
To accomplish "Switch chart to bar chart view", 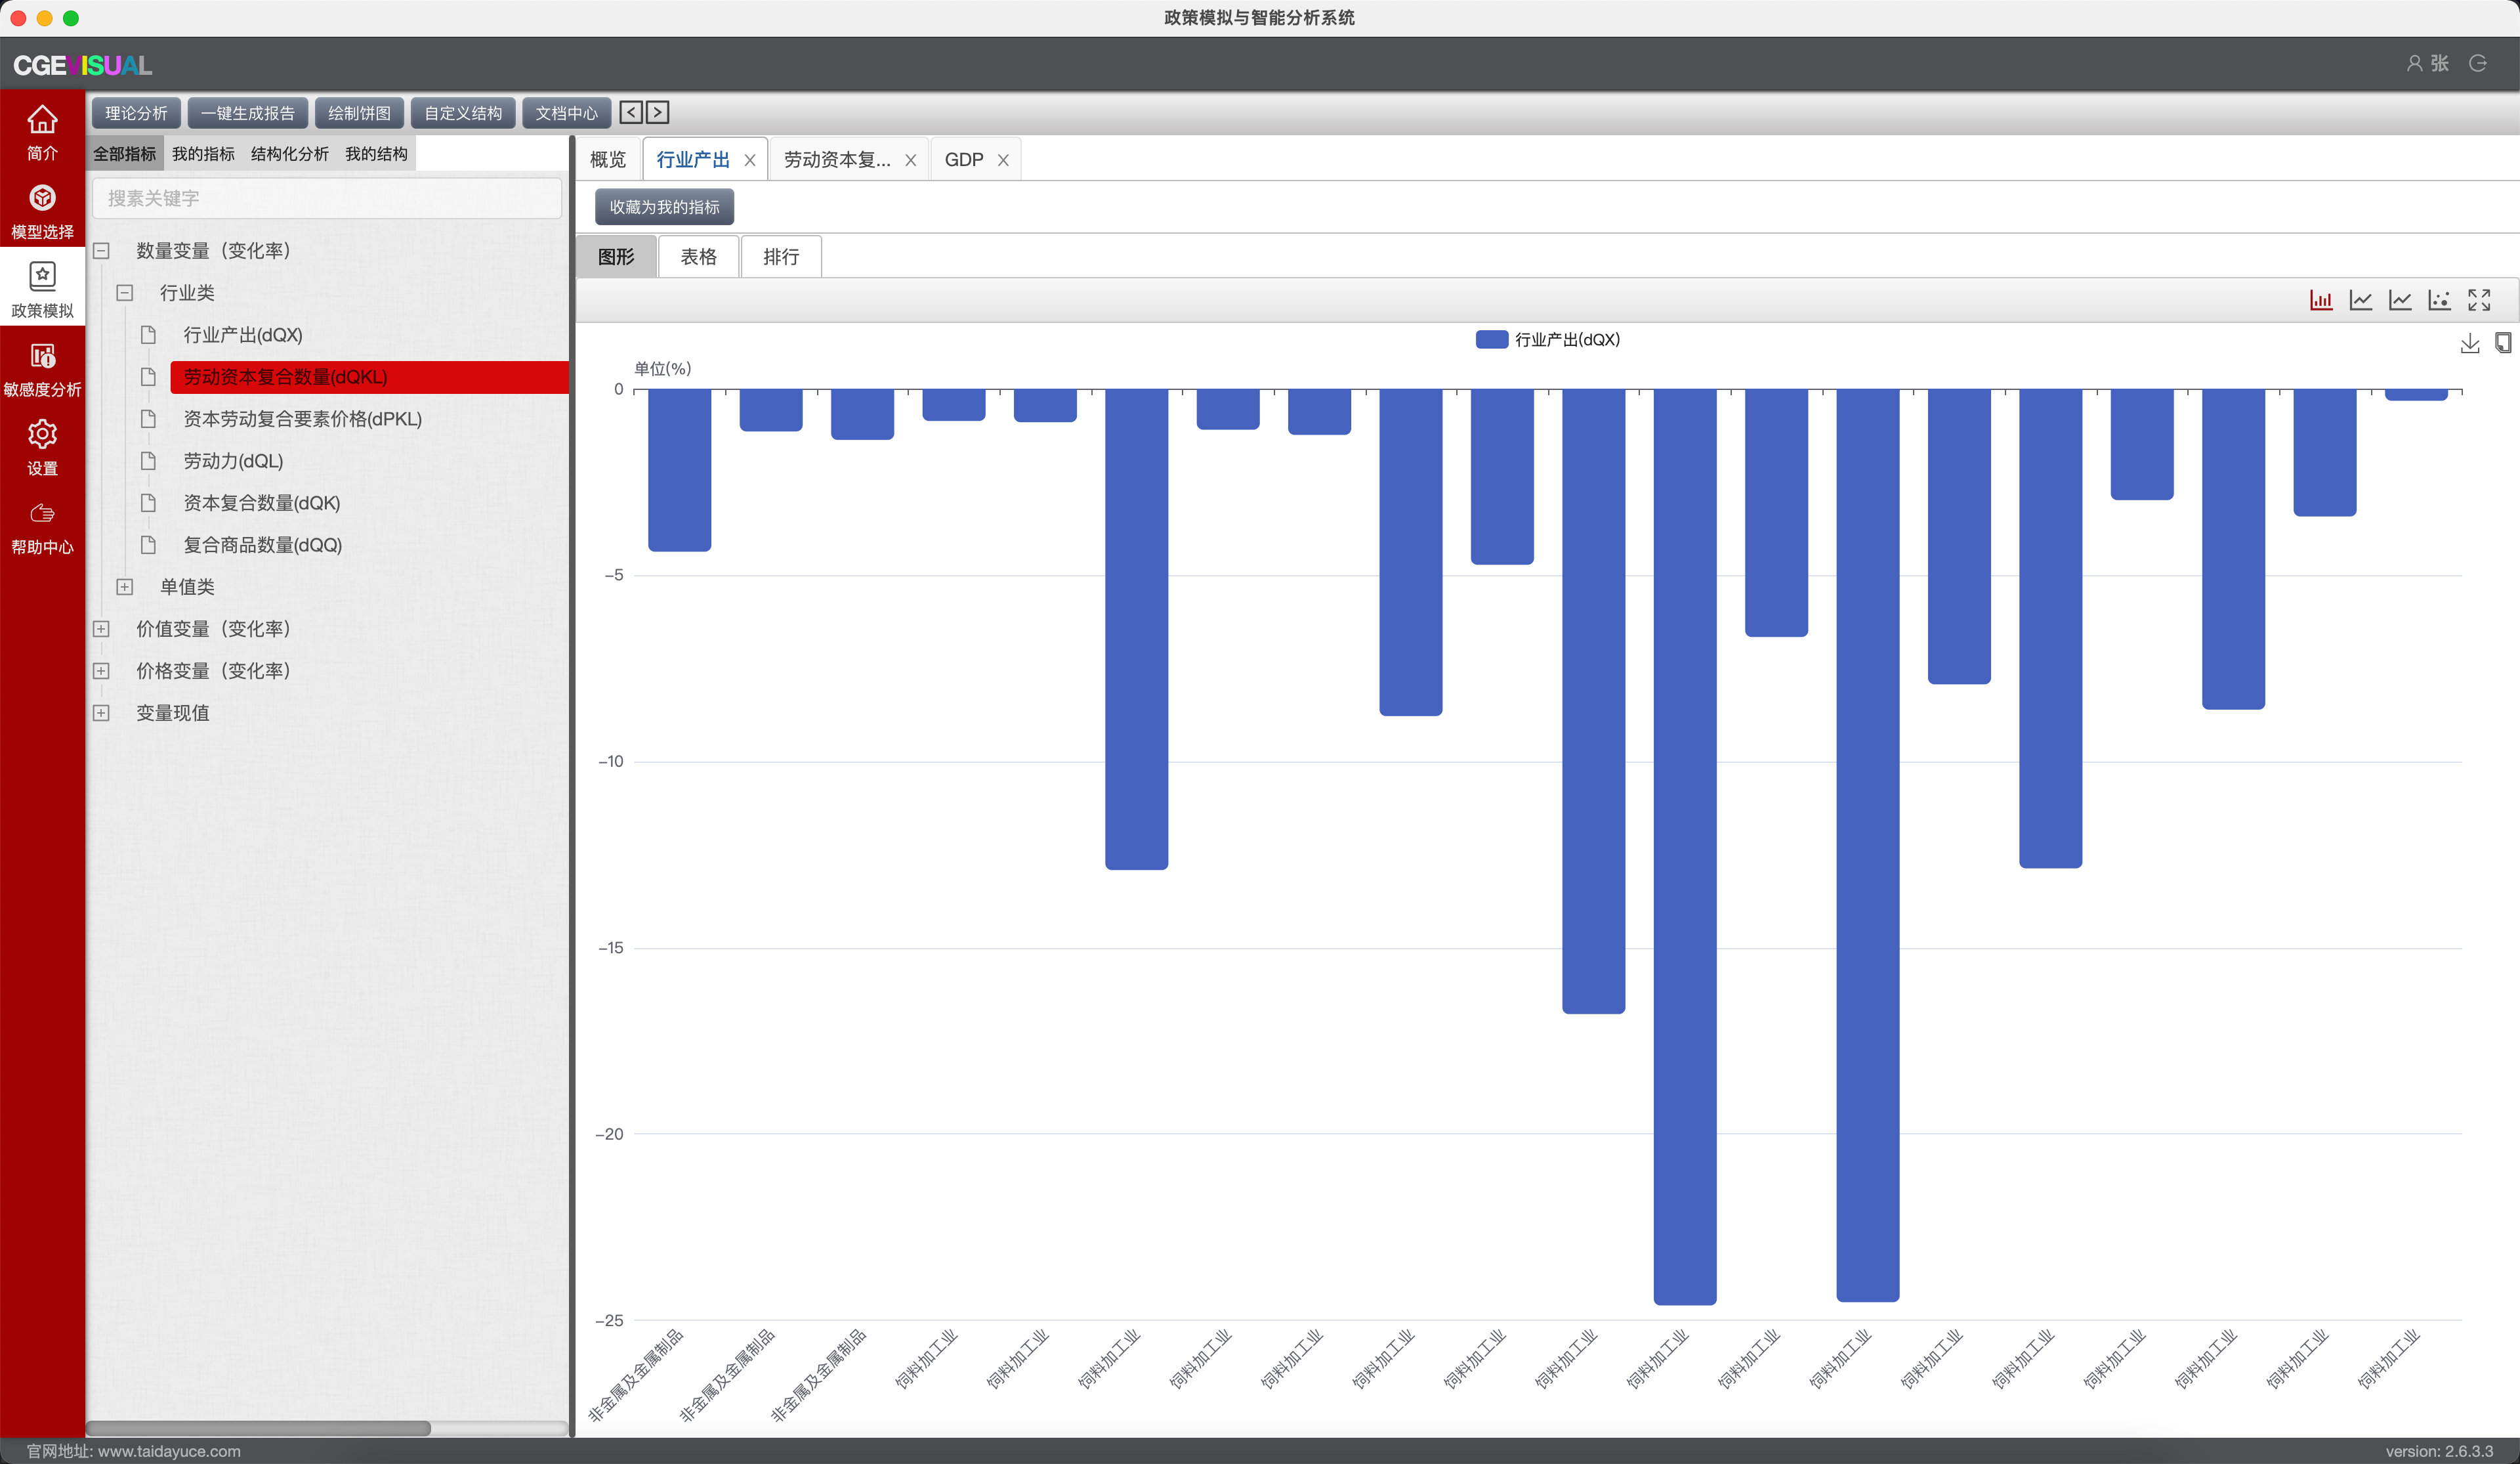I will pyautogui.click(x=2321, y=299).
